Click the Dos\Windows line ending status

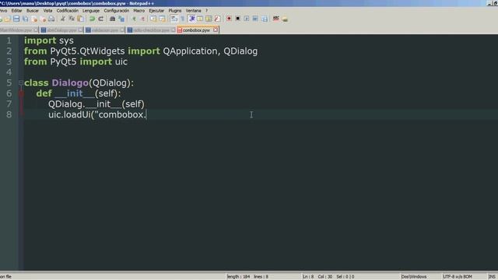[414, 277]
